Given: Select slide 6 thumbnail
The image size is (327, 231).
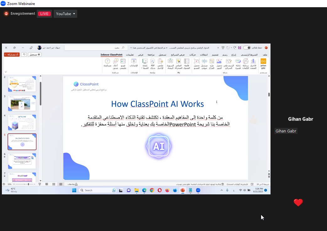Looking at the screenshot, I should [22, 161].
